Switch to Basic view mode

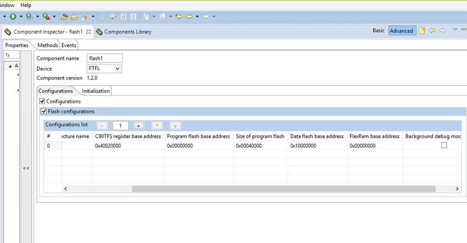tap(379, 30)
